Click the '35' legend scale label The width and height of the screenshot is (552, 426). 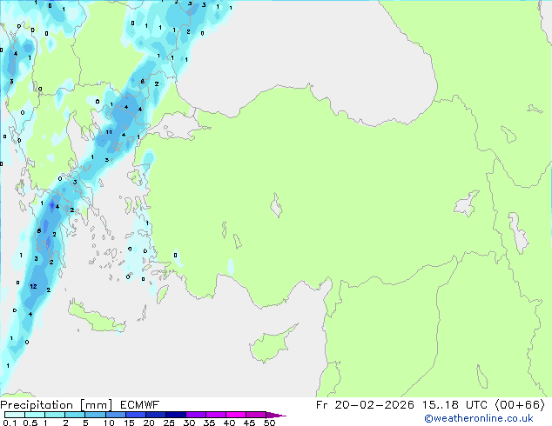coord(209,423)
